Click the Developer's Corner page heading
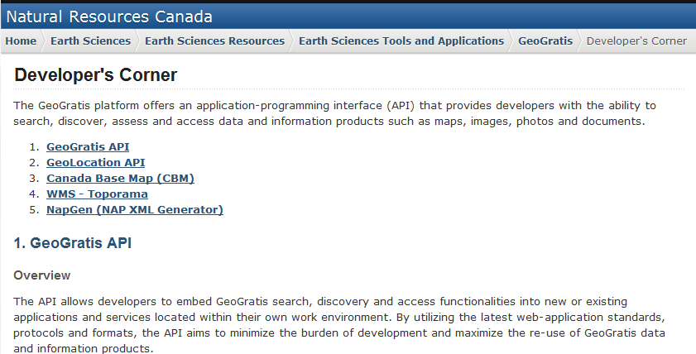Screen dimensions: 696x354 (96, 75)
